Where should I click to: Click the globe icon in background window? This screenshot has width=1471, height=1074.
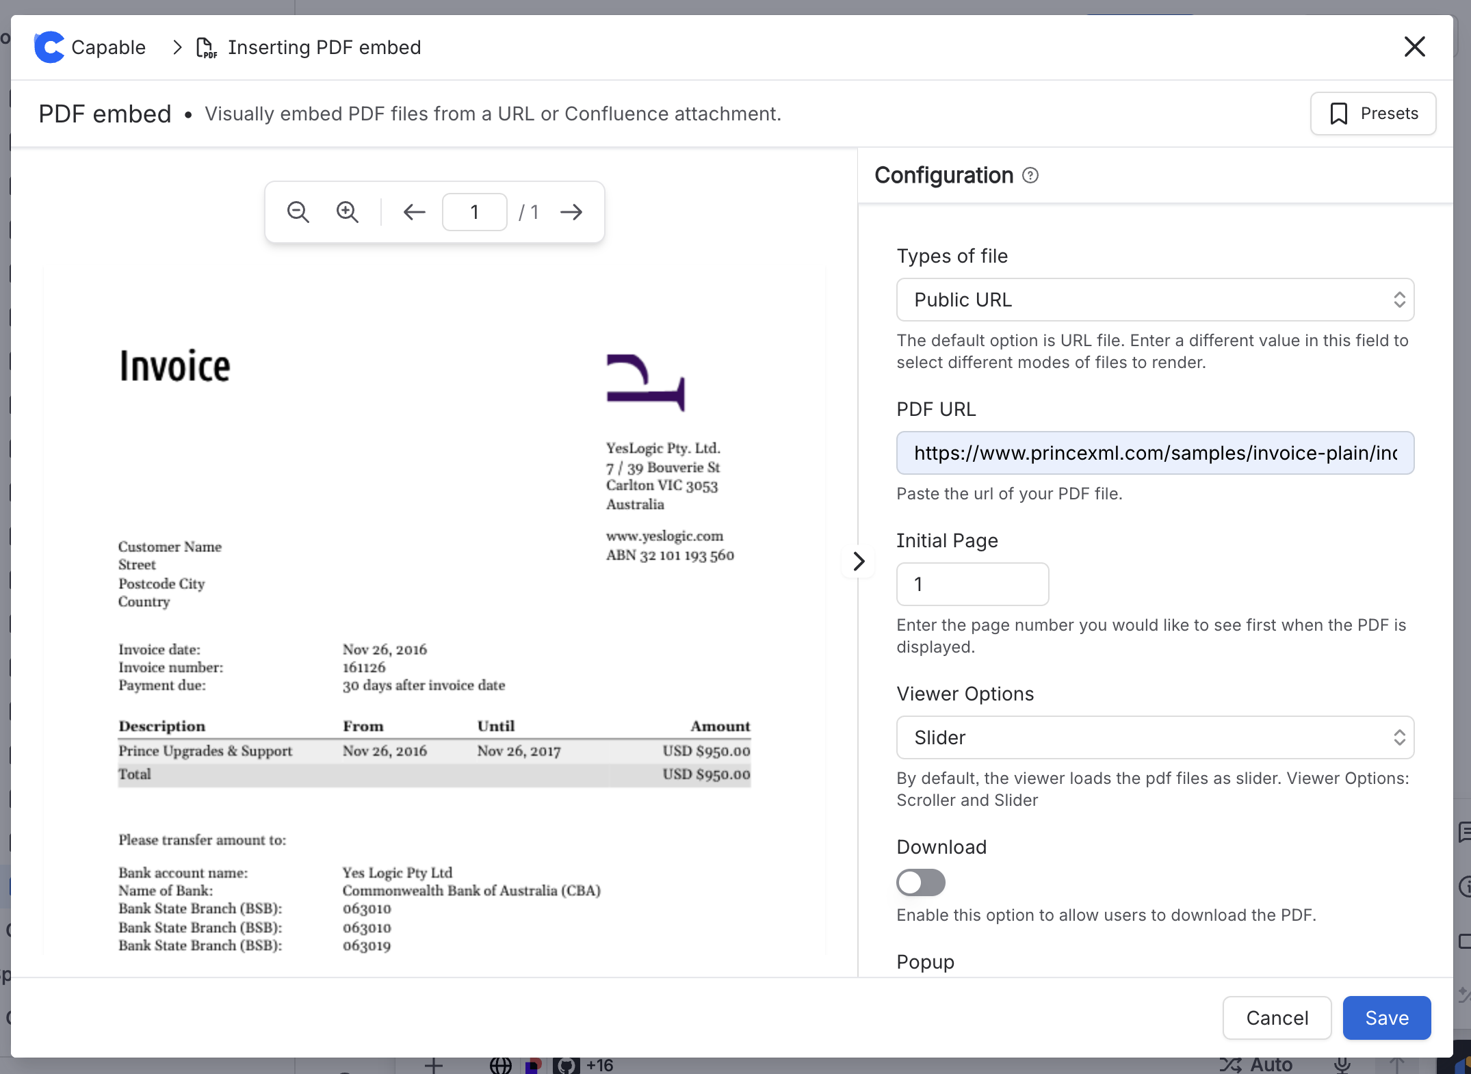point(501,1065)
